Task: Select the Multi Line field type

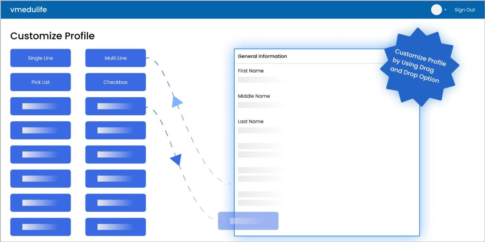Action: [x=115, y=58]
